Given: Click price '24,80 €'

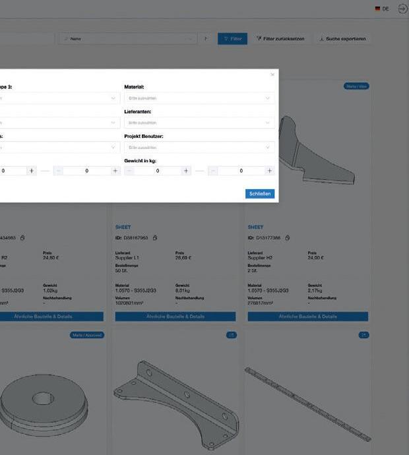Looking at the screenshot, I should point(51,258).
